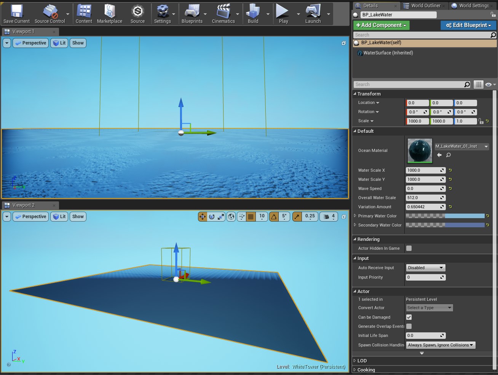Image resolution: width=498 pixels, height=375 pixels.
Task: Collapse the Transform section
Action: pos(355,94)
